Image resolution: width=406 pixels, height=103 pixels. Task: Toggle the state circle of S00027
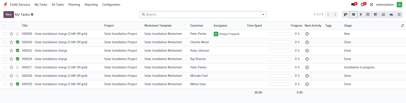tap(18, 67)
